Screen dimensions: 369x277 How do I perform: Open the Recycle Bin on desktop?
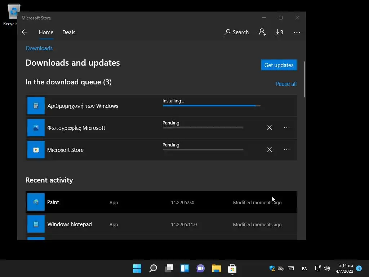click(11, 14)
